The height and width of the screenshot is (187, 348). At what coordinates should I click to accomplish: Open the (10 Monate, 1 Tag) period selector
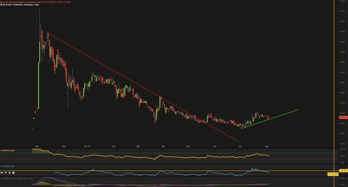(x=31, y=5)
